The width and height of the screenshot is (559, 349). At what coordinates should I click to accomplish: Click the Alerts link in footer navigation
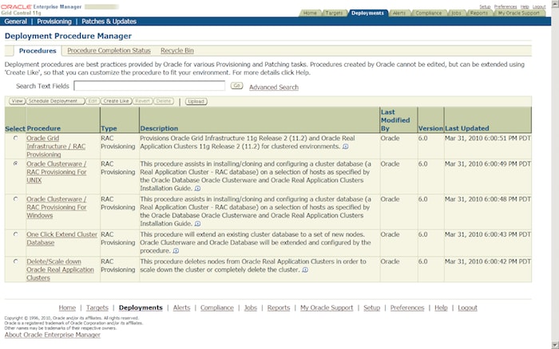coord(181,308)
